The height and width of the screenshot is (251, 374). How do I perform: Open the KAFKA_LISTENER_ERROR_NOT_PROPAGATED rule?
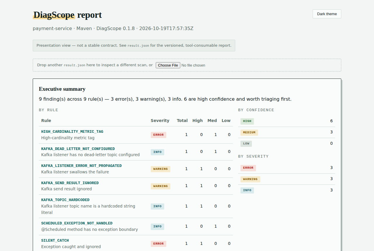point(82,166)
